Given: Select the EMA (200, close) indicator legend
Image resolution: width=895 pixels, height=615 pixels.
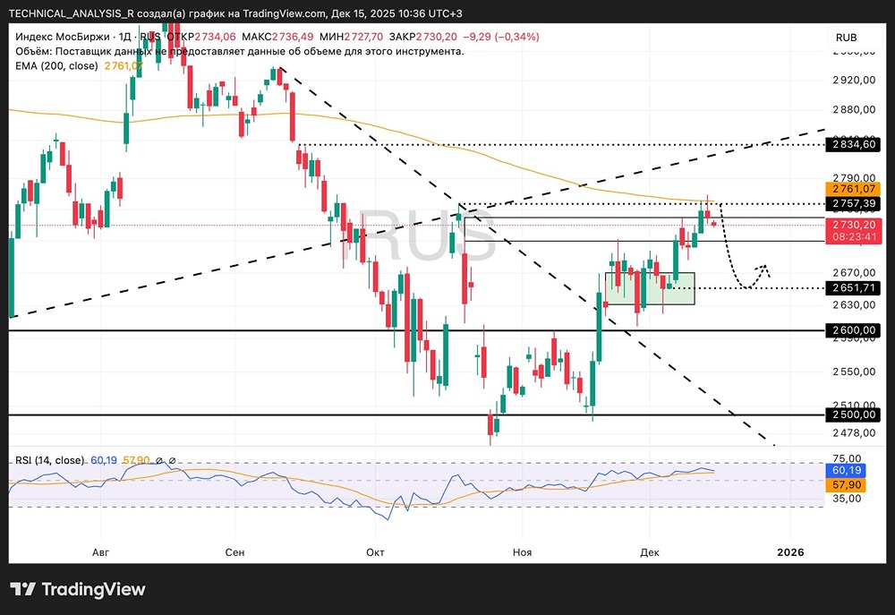Looking at the screenshot, I should pyautogui.click(x=57, y=66).
